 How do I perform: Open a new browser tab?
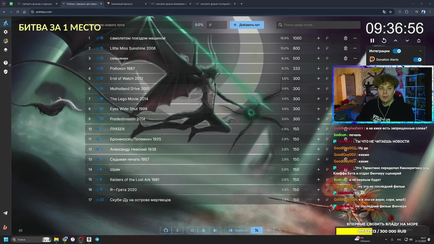(x=242, y=4)
